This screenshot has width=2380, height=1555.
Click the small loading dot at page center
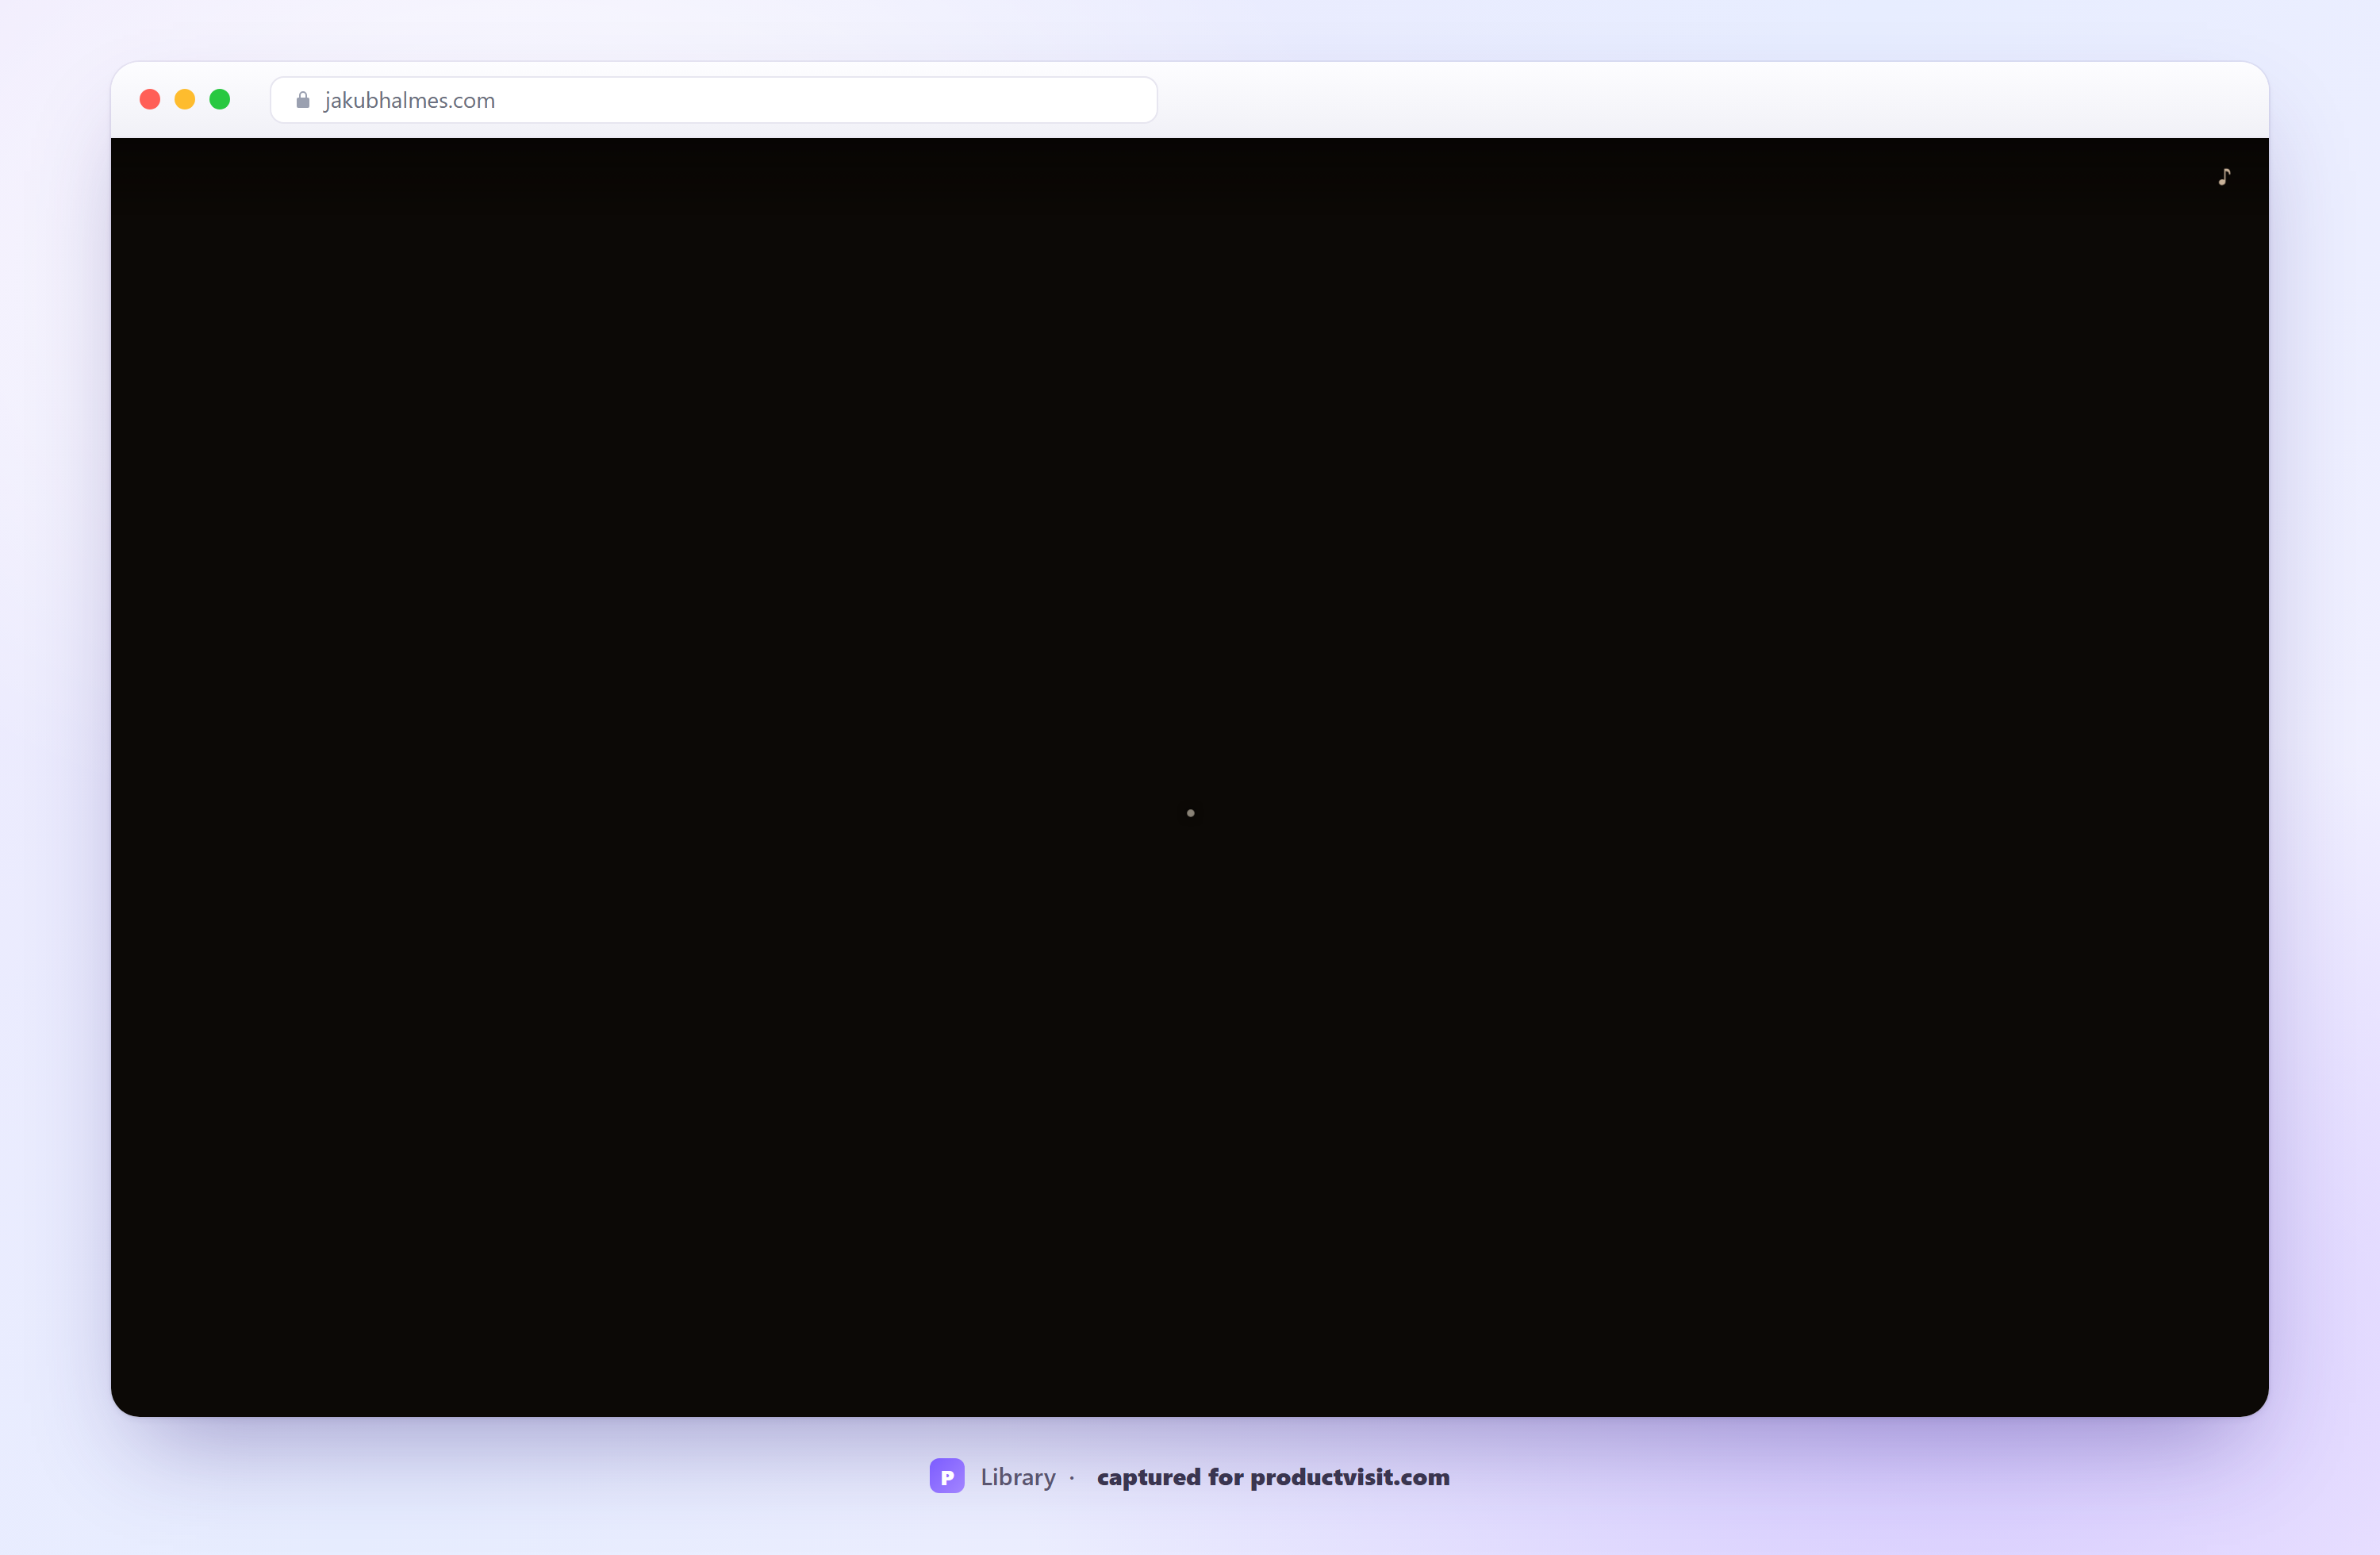tap(1190, 813)
